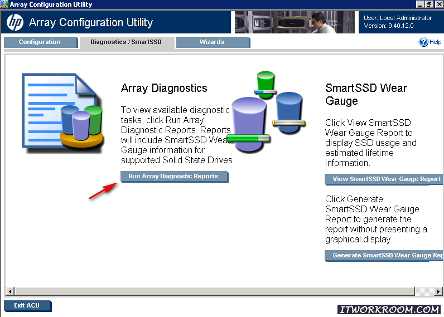Screen dimensions: 444x317
Task: Minimize the Array Configuration Utility window
Action: [x=420, y=4]
